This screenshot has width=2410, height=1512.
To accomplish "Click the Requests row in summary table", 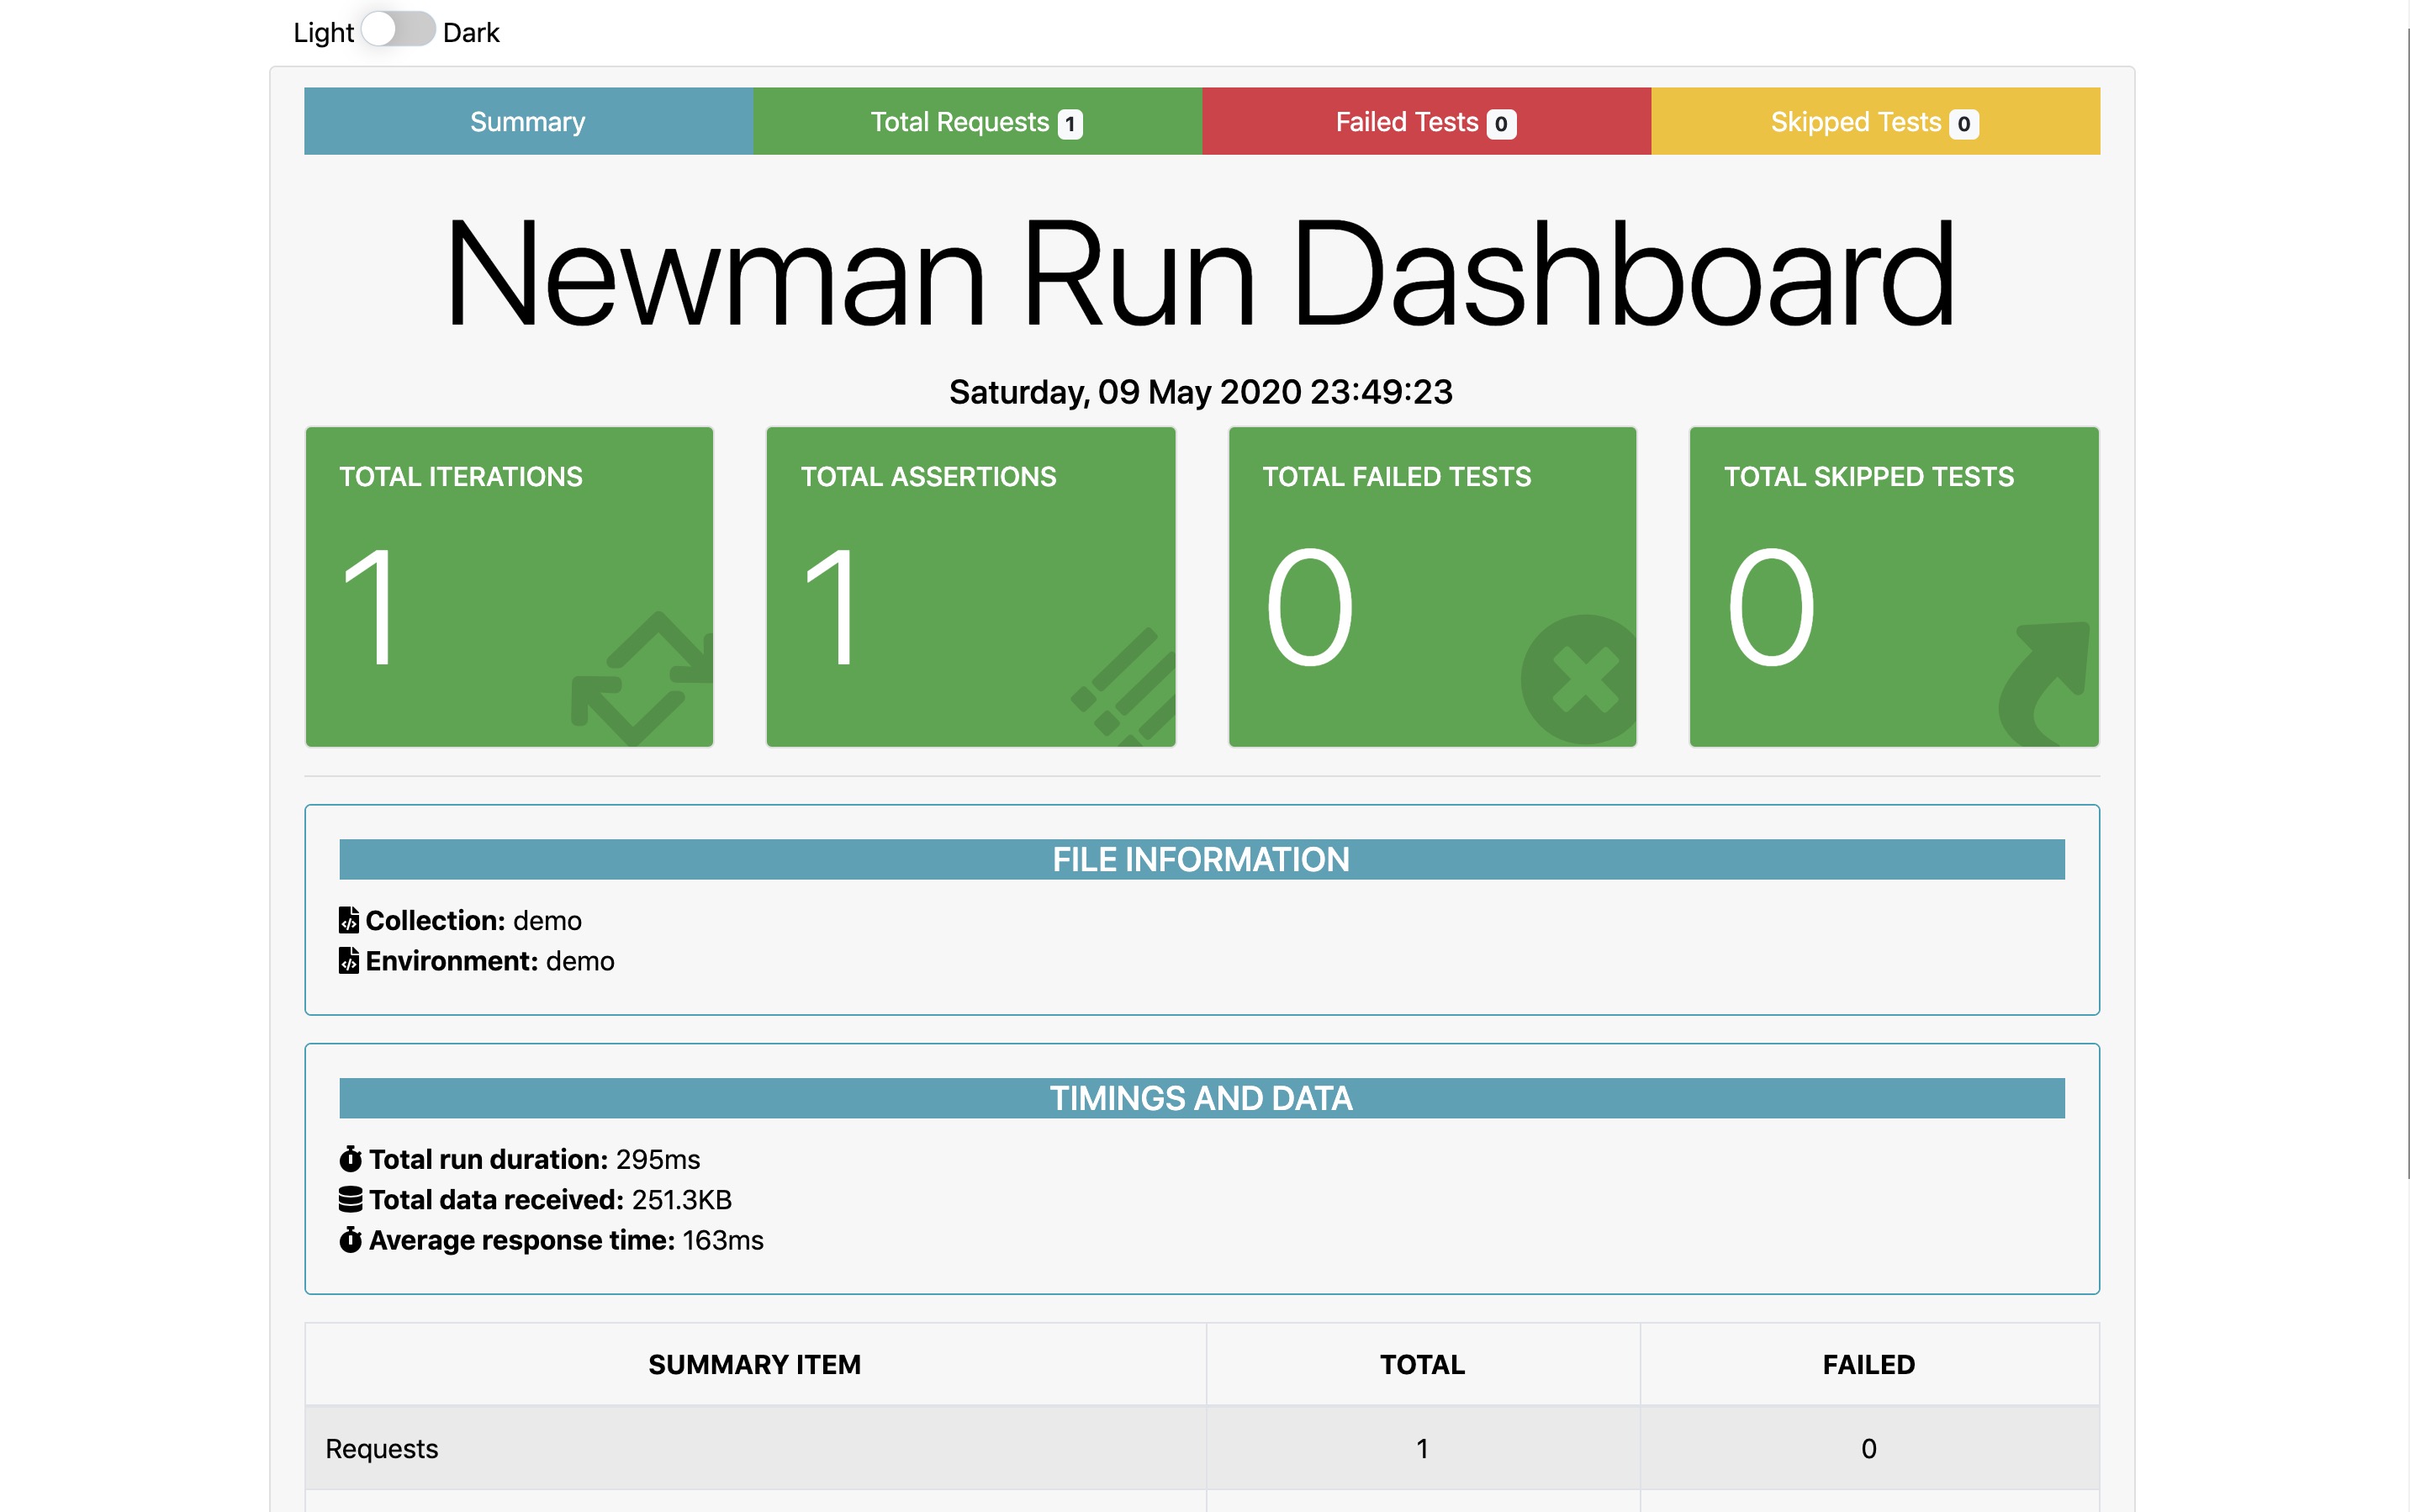I will tap(754, 1448).
